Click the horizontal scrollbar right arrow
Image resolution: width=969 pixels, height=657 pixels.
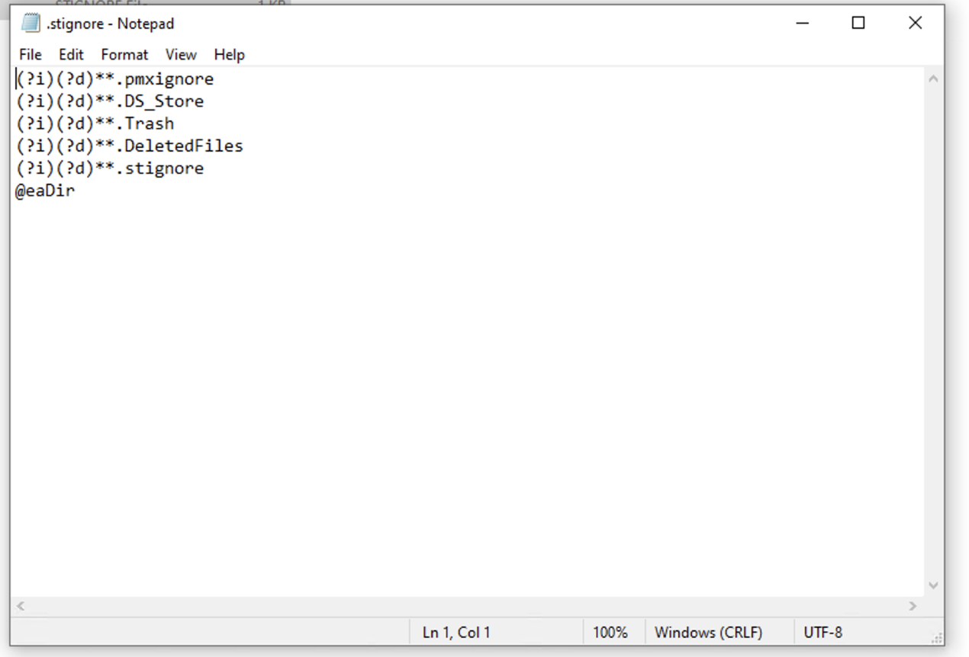[x=913, y=606]
